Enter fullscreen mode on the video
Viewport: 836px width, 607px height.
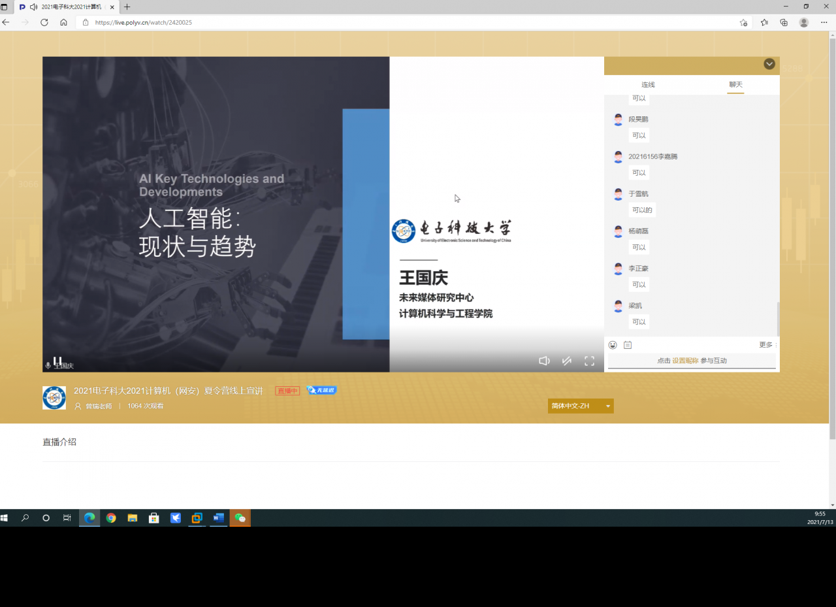point(589,361)
